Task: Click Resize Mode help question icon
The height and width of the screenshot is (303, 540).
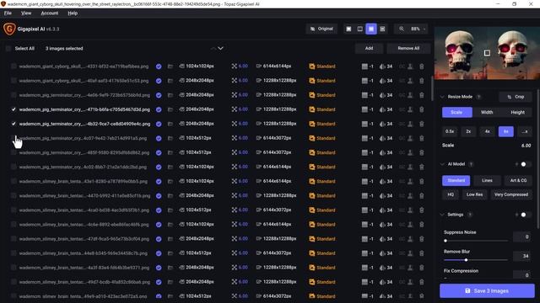Action: click(478, 97)
